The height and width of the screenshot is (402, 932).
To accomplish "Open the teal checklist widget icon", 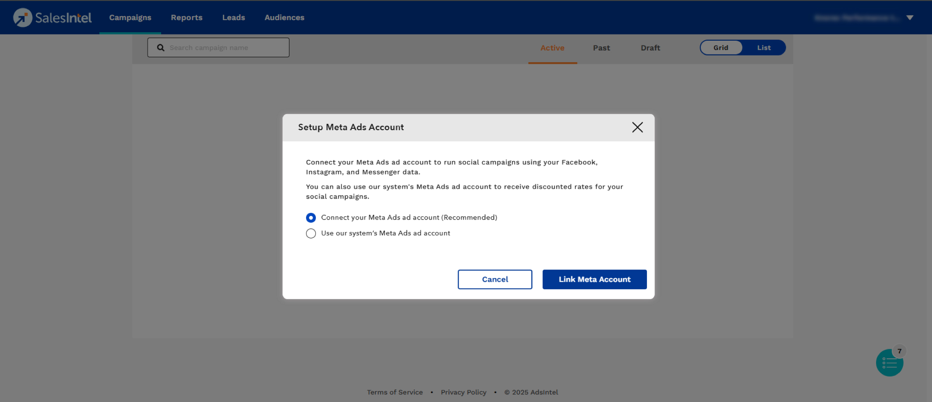I will click(x=889, y=364).
